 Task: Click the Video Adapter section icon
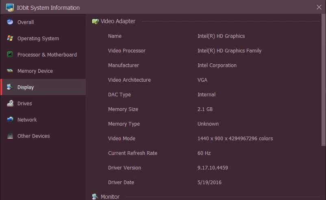[95, 21]
